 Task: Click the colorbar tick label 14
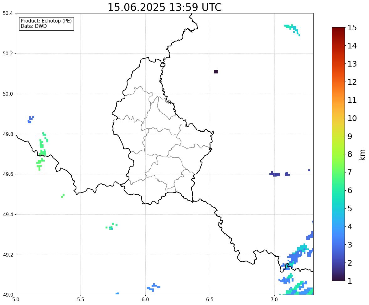pyautogui.click(x=352, y=46)
